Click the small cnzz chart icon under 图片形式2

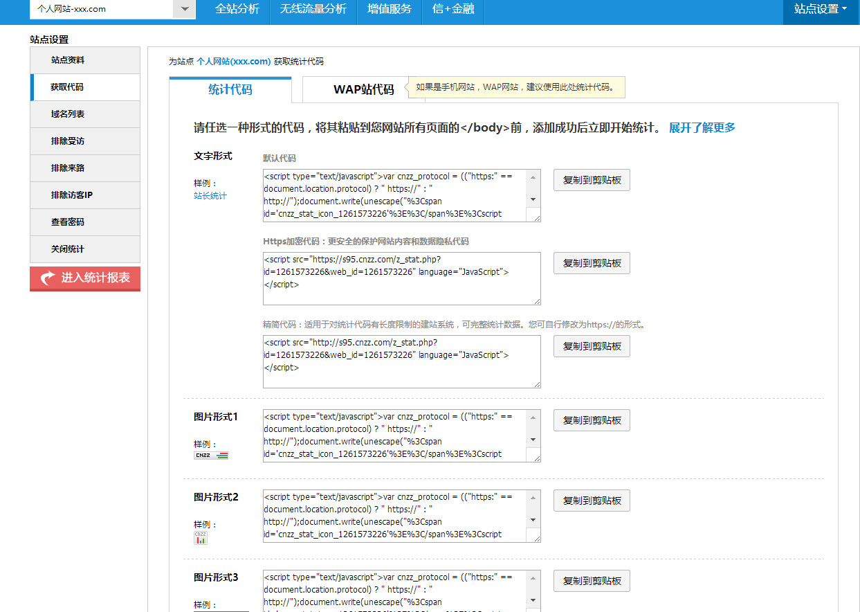[x=201, y=537]
